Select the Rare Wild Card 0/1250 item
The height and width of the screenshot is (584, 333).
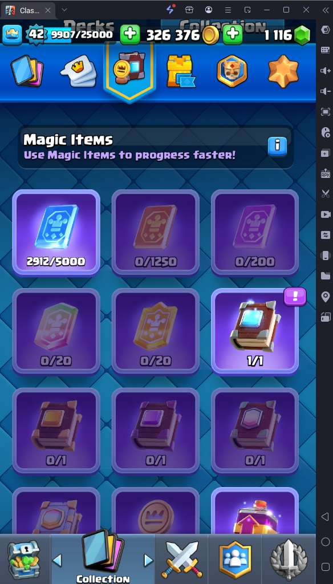click(156, 233)
